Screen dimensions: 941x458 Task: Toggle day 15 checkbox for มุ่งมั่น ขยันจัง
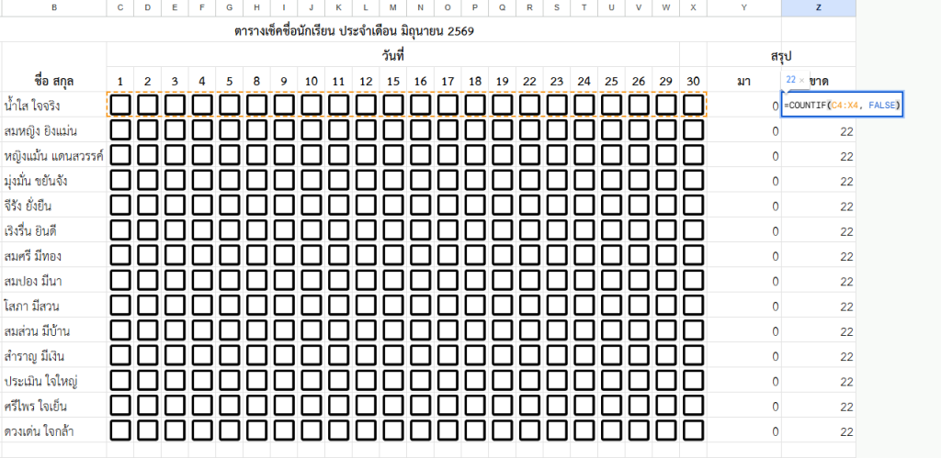[393, 181]
